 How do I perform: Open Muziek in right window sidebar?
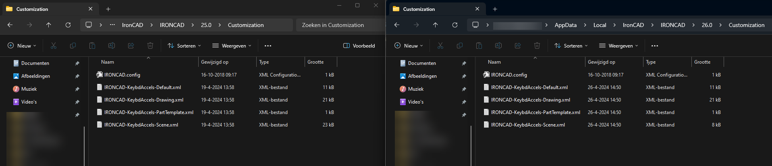tap(416, 89)
